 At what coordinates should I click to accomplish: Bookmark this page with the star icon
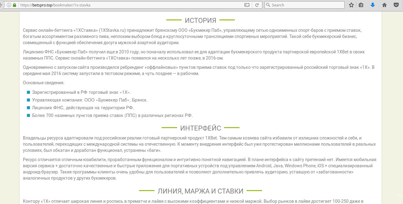coord(351,5)
